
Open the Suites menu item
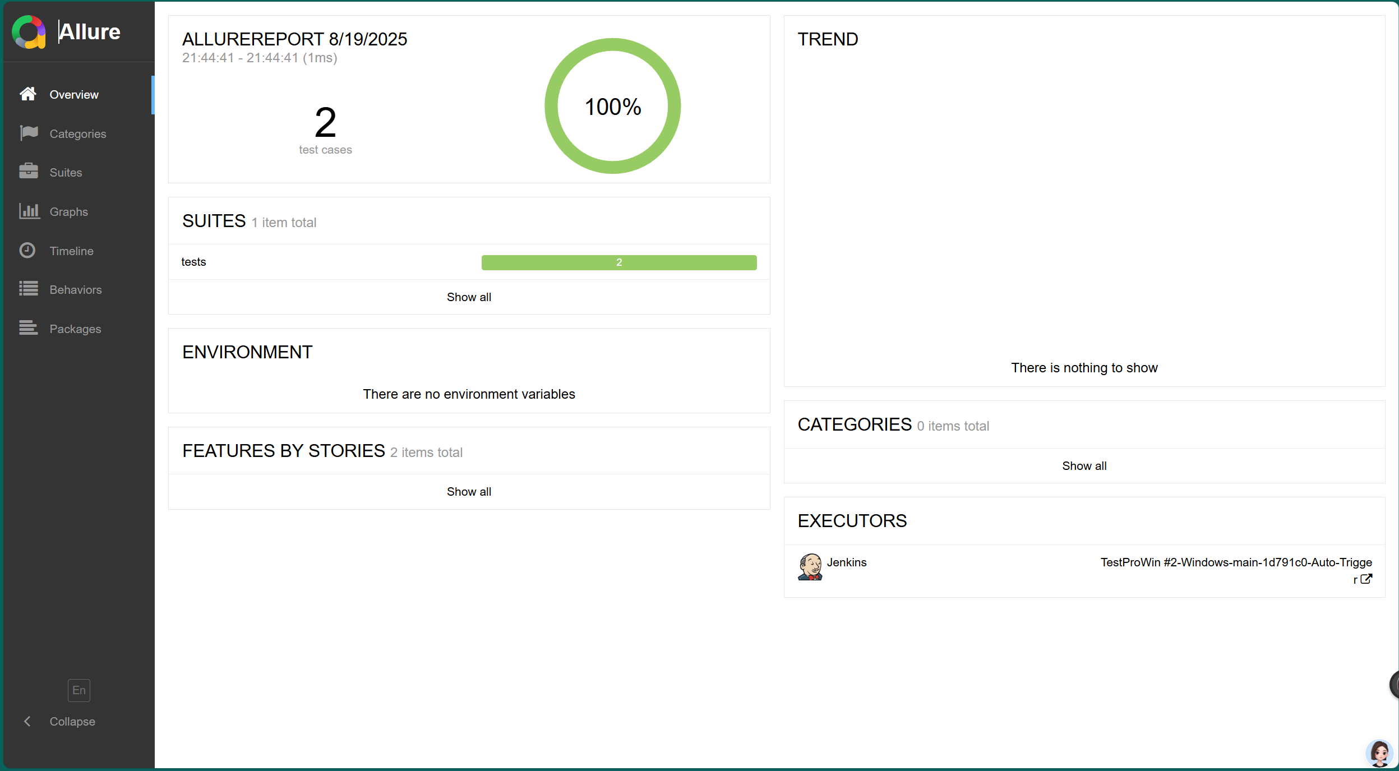(66, 173)
